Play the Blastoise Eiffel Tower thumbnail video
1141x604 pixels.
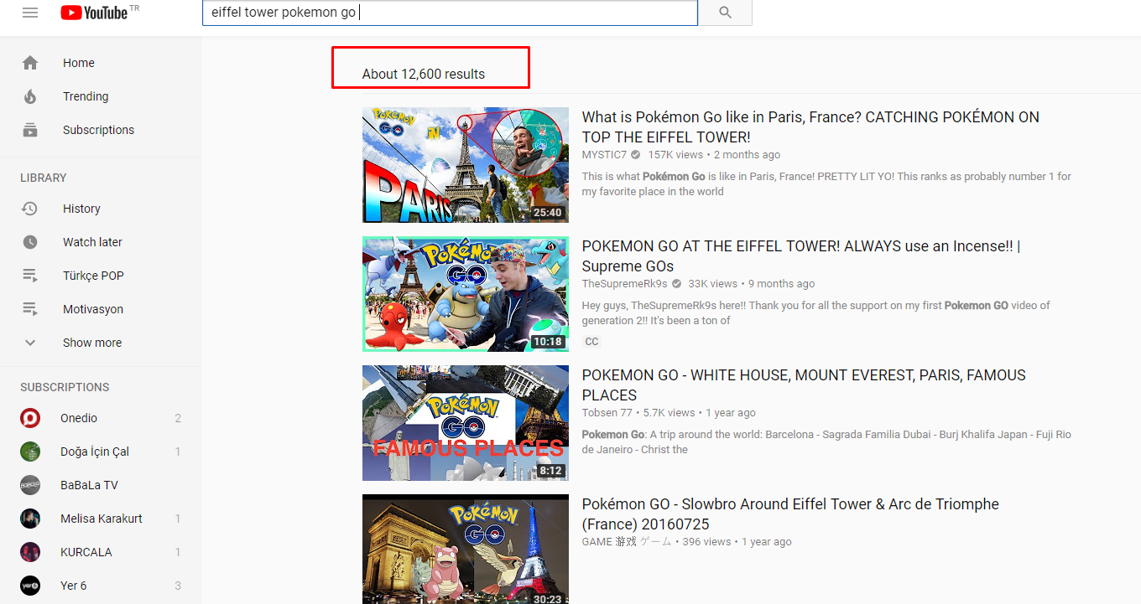click(466, 294)
